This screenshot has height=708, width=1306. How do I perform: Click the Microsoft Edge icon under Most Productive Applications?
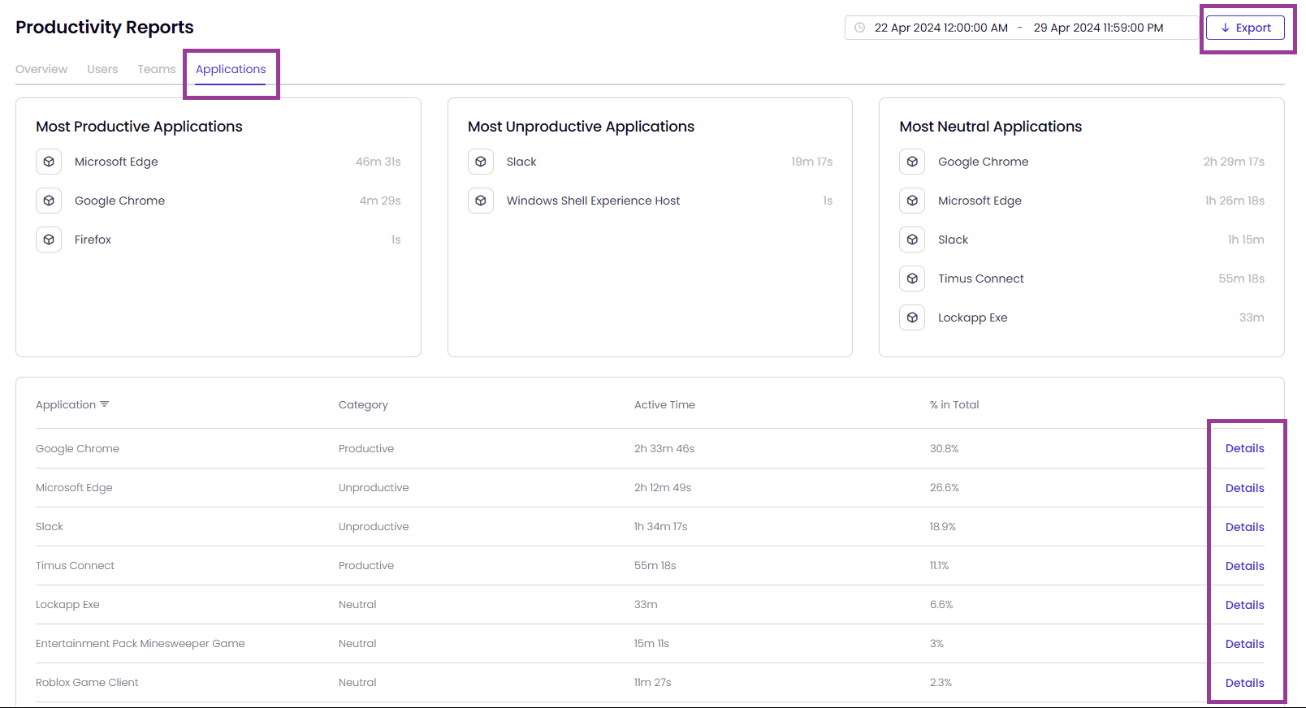coord(49,162)
